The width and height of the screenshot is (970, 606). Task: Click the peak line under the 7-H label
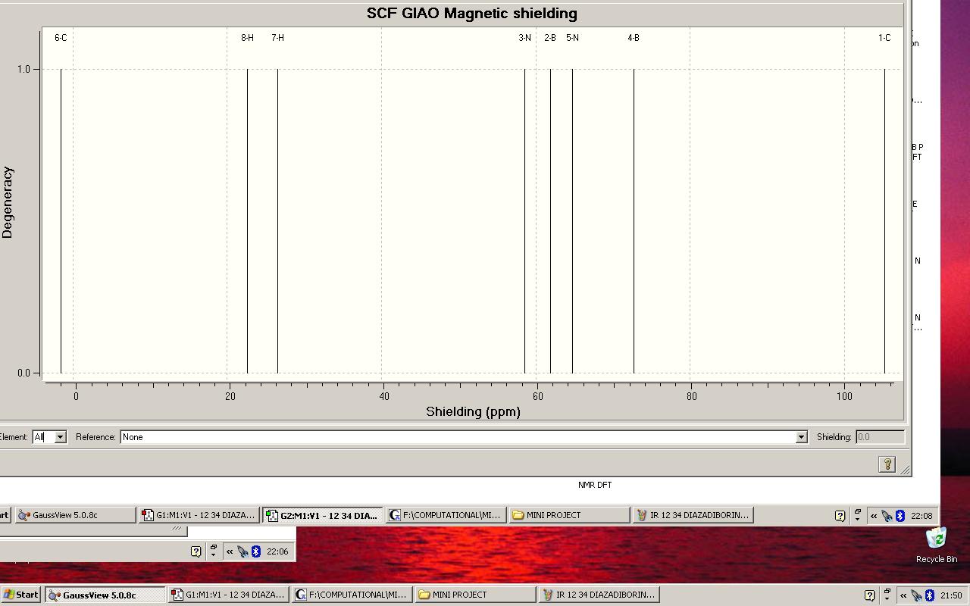(277, 220)
